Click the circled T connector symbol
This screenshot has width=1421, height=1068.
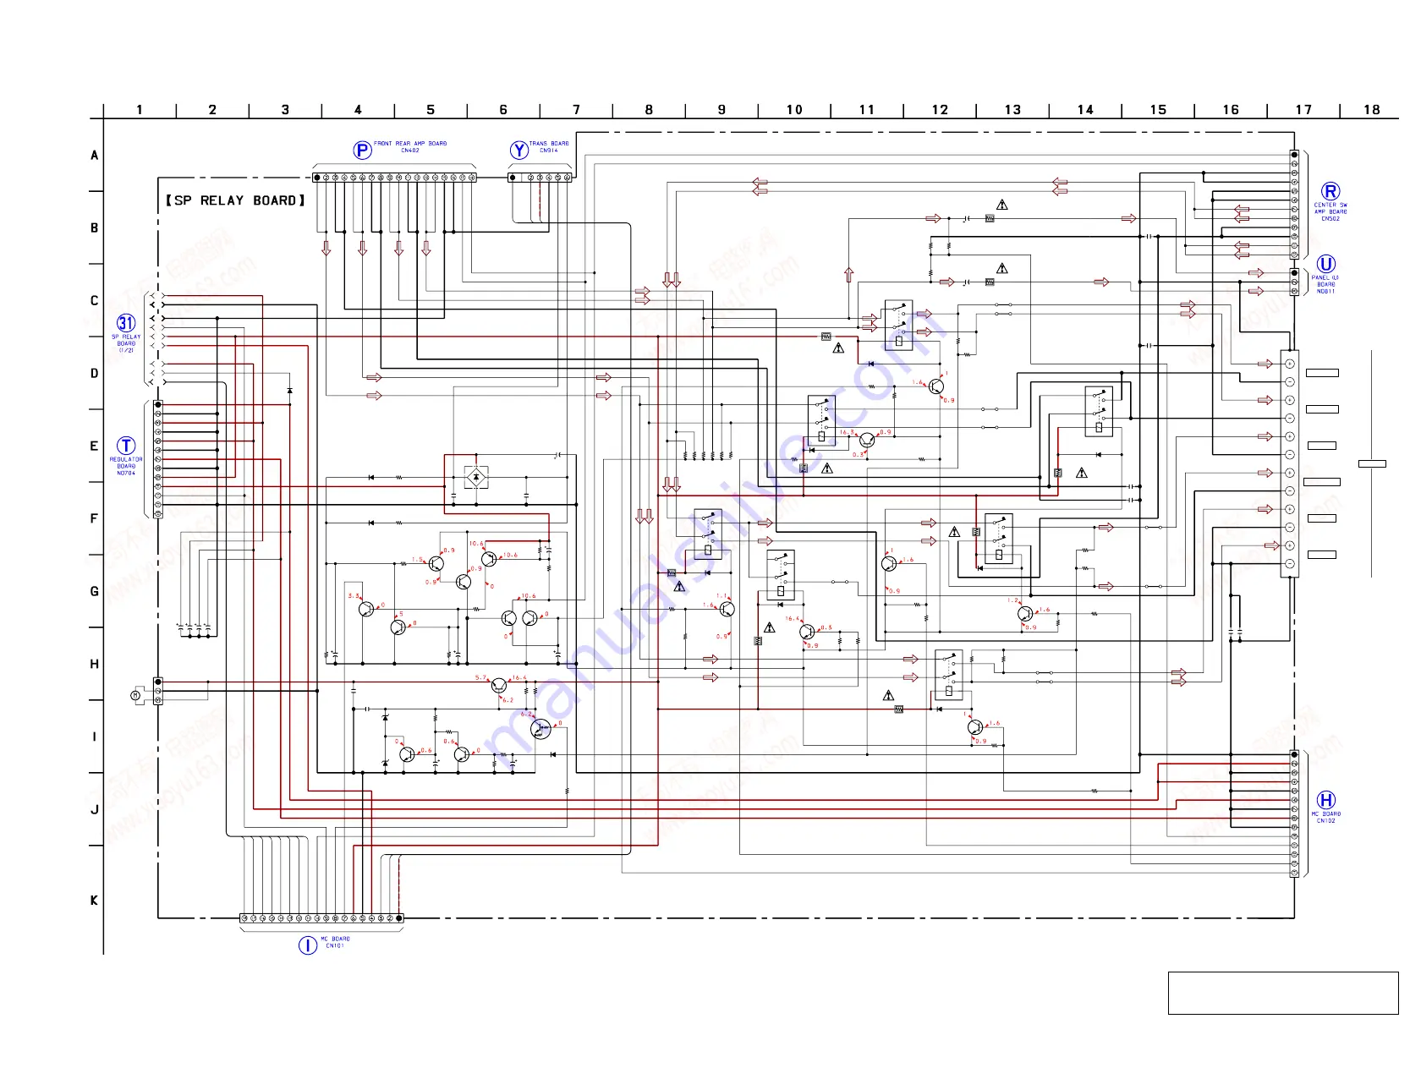(x=126, y=446)
